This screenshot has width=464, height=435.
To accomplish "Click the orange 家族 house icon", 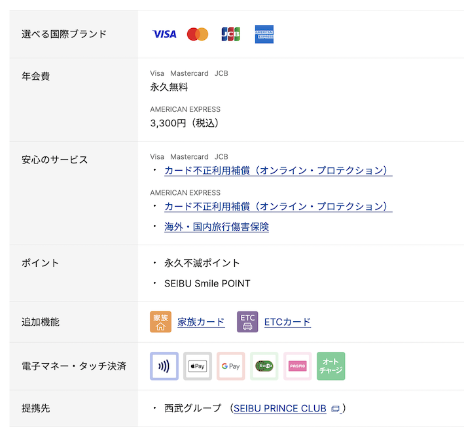I will pos(160,322).
